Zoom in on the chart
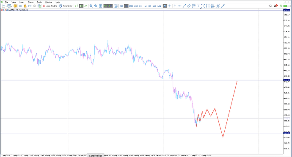 [91, 6]
